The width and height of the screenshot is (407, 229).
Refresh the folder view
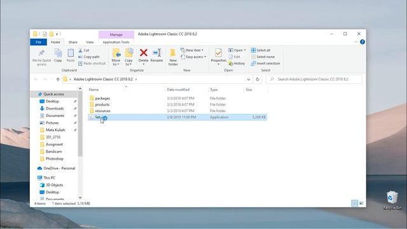point(258,79)
